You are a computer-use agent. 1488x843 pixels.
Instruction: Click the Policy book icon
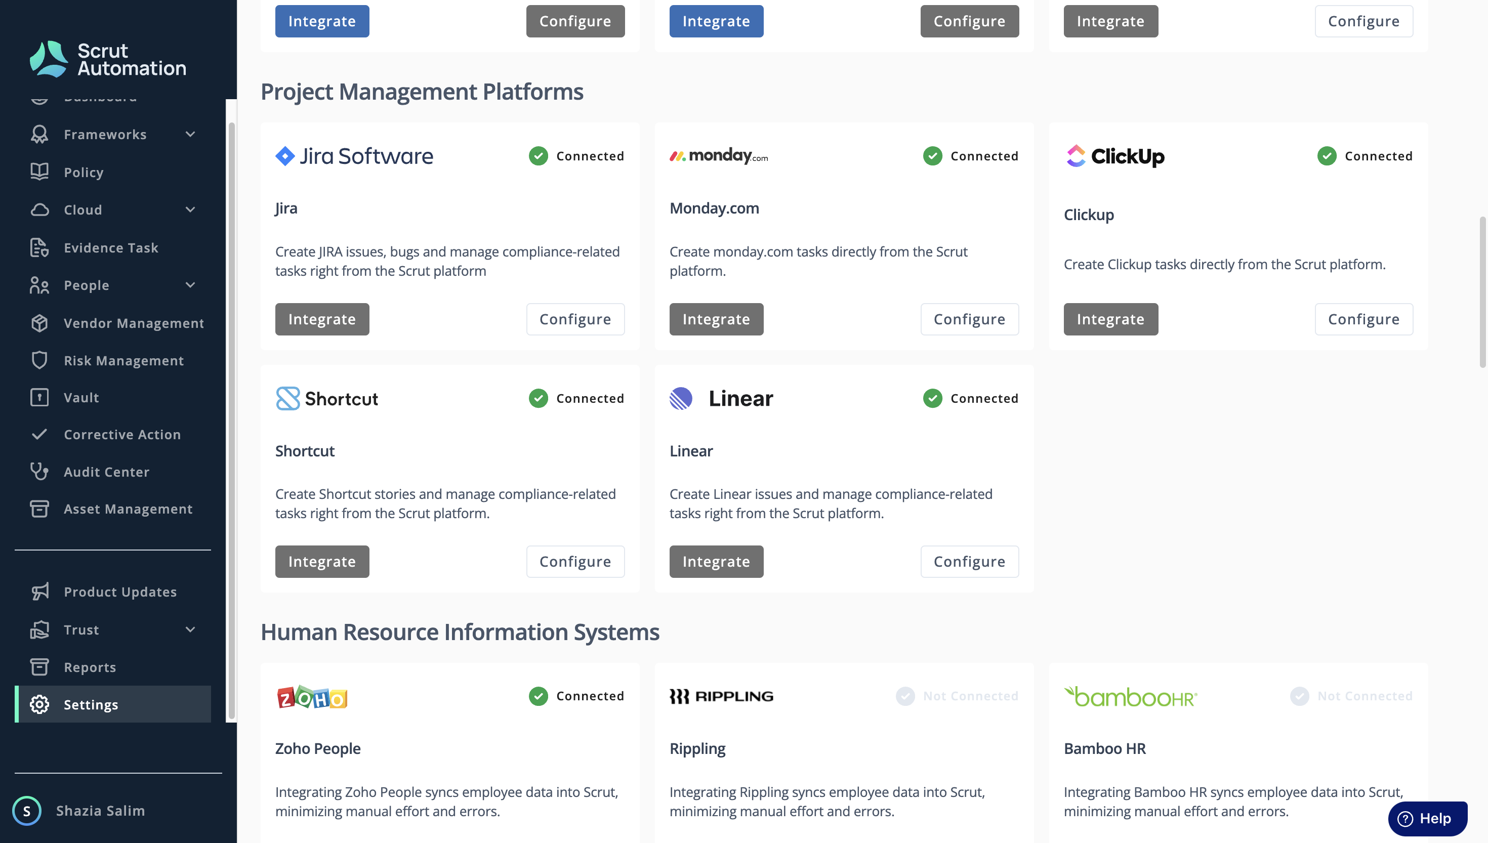click(39, 172)
